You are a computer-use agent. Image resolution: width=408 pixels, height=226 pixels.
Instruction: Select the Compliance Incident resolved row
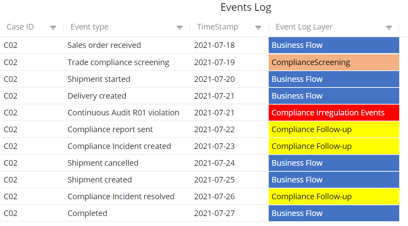pyautogui.click(x=121, y=196)
